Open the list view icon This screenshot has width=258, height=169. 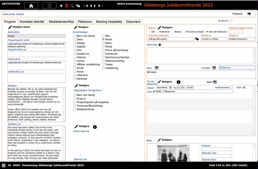[49, 6]
